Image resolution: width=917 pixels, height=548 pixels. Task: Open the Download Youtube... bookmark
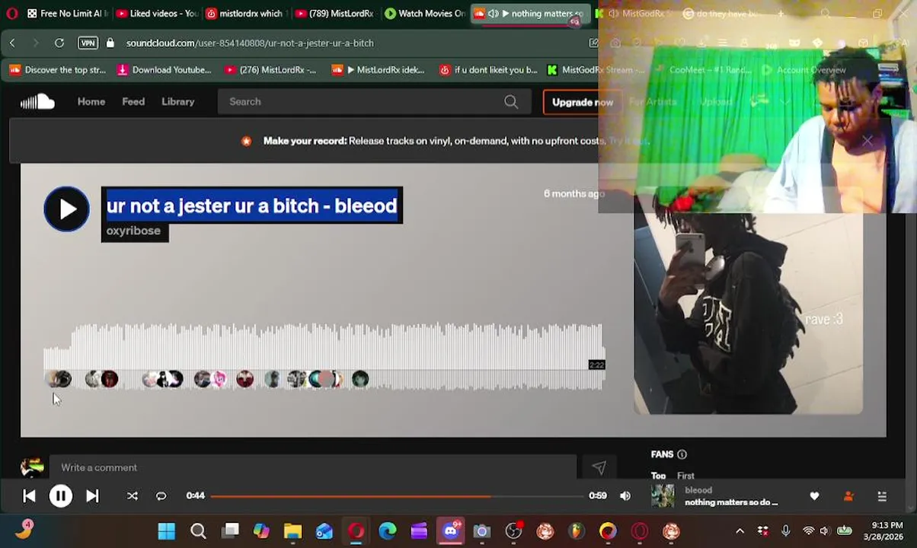point(164,70)
